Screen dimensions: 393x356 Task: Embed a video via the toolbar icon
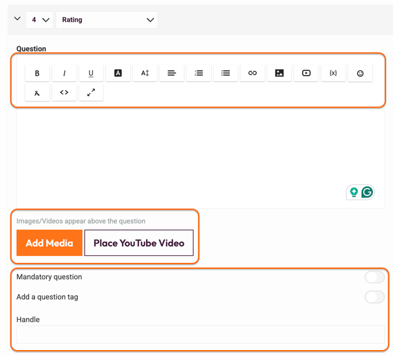[306, 73]
